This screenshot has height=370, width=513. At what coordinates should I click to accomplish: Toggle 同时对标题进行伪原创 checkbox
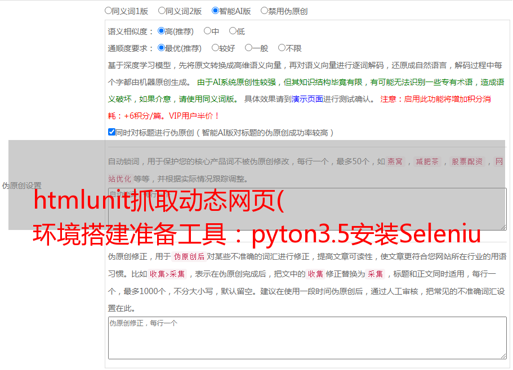pos(111,132)
